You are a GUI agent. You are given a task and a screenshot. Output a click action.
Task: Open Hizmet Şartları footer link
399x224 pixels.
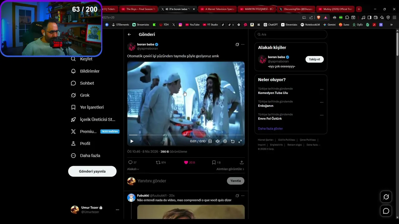coord(266,140)
